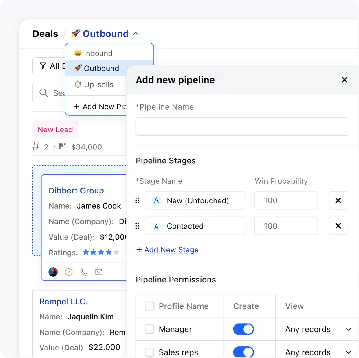
Task: Toggle Create permission for Sales reps
Action: click(243, 352)
